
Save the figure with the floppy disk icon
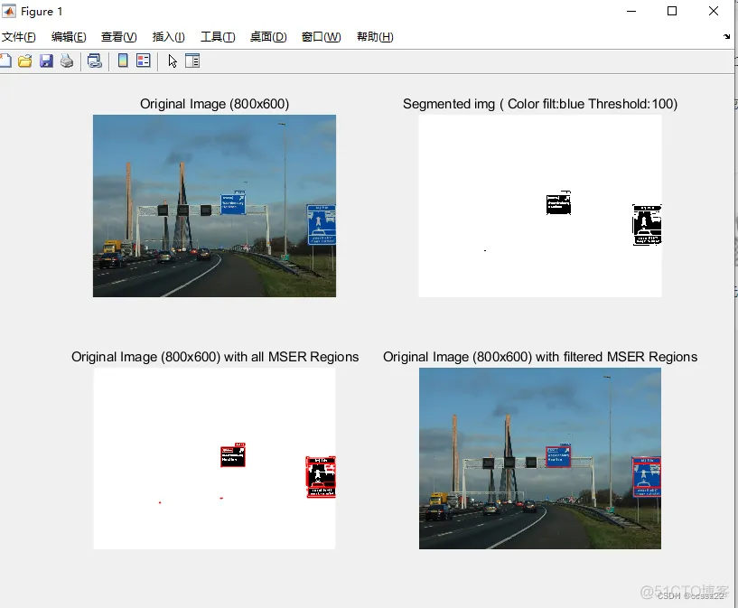[46, 61]
